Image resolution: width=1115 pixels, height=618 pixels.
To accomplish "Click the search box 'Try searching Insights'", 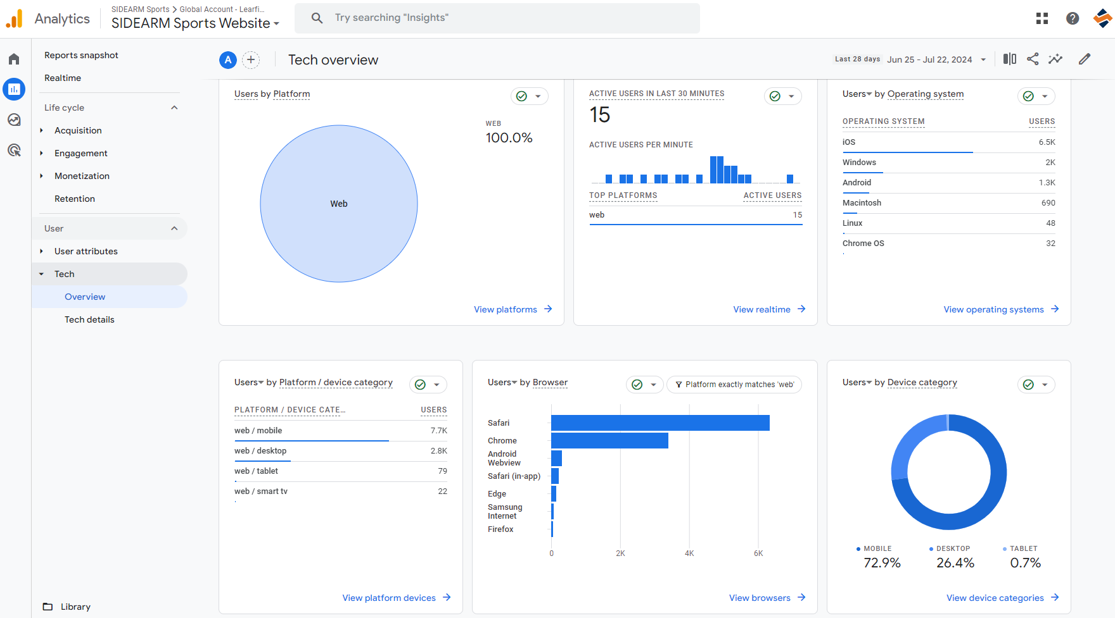I will [x=497, y=18].
